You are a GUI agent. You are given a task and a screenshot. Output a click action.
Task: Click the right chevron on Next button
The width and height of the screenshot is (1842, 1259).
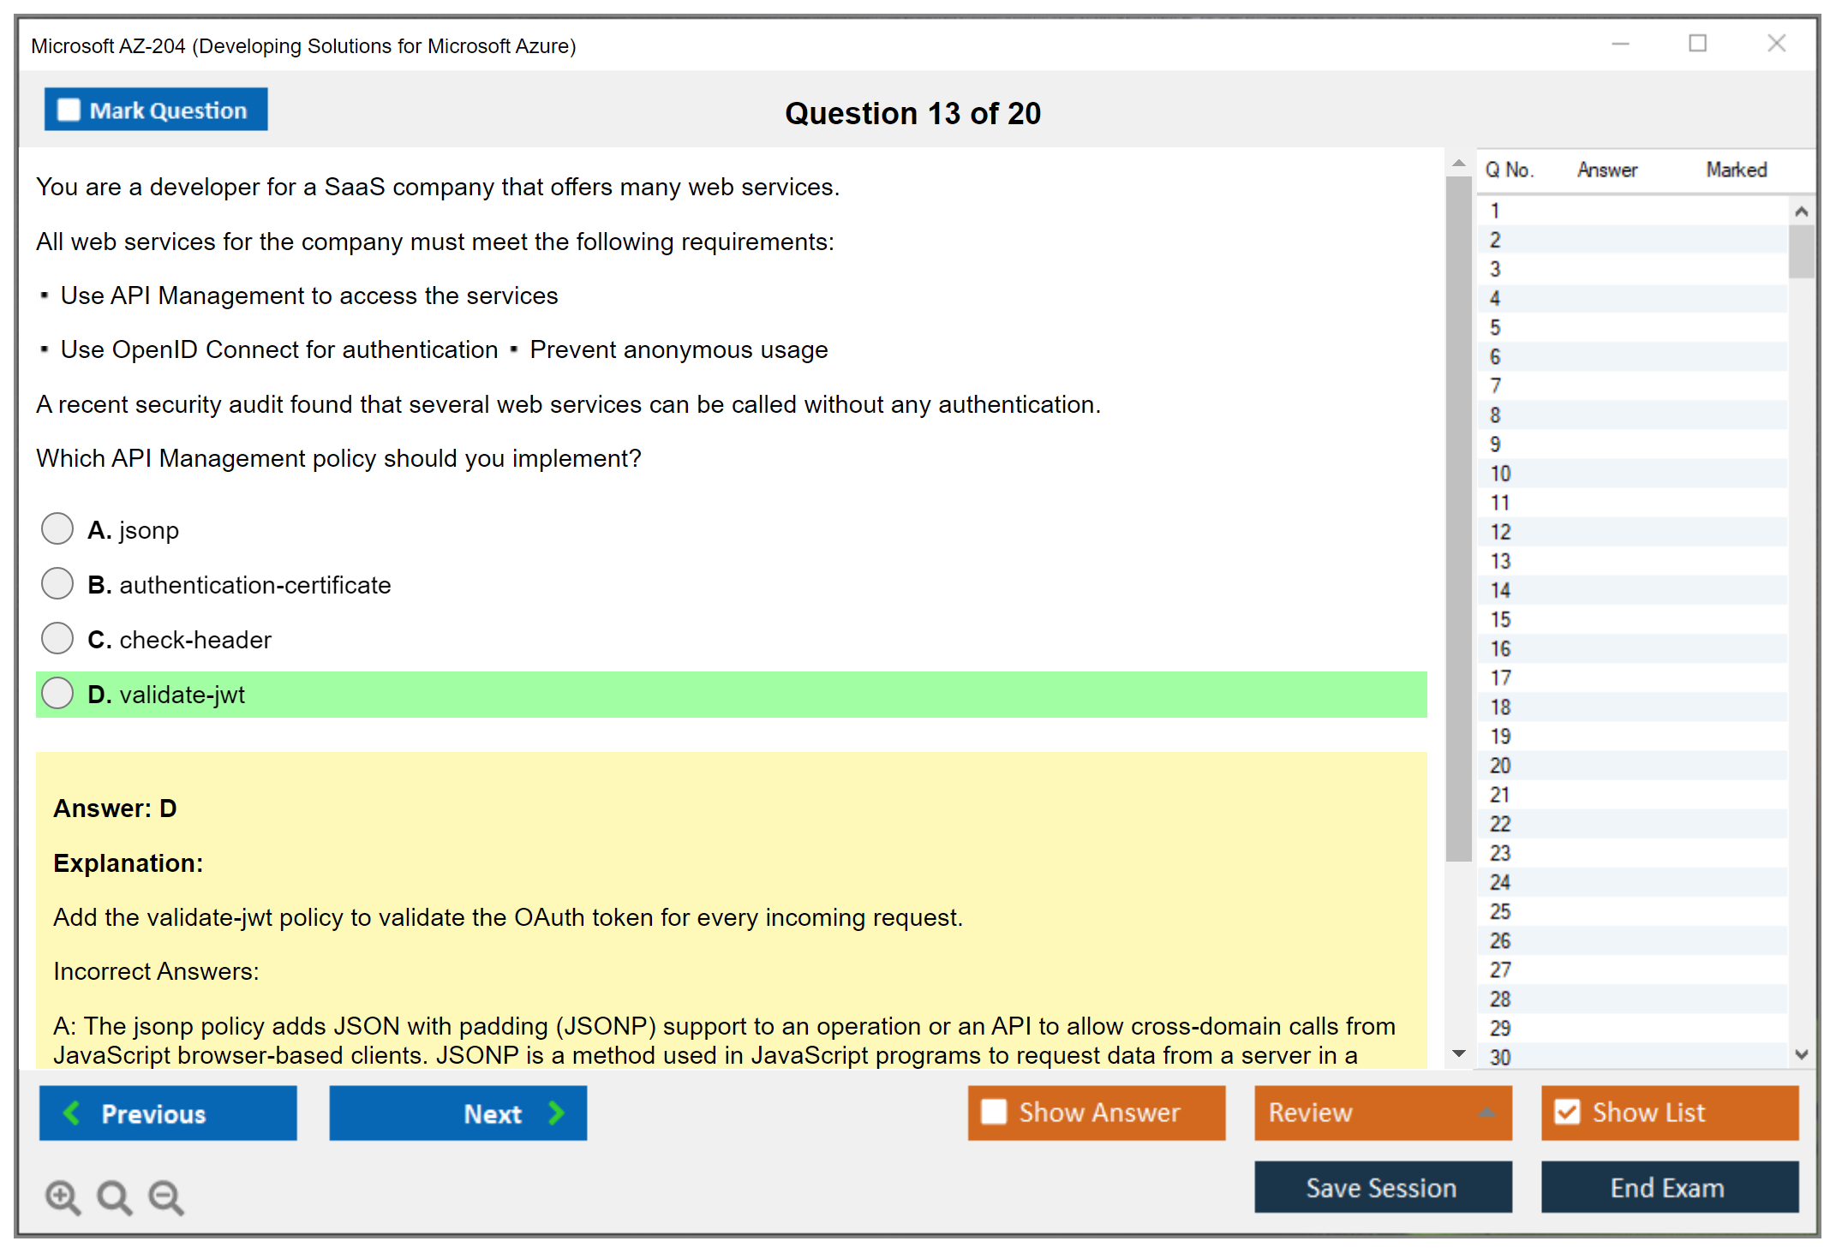click(557, 1113)
